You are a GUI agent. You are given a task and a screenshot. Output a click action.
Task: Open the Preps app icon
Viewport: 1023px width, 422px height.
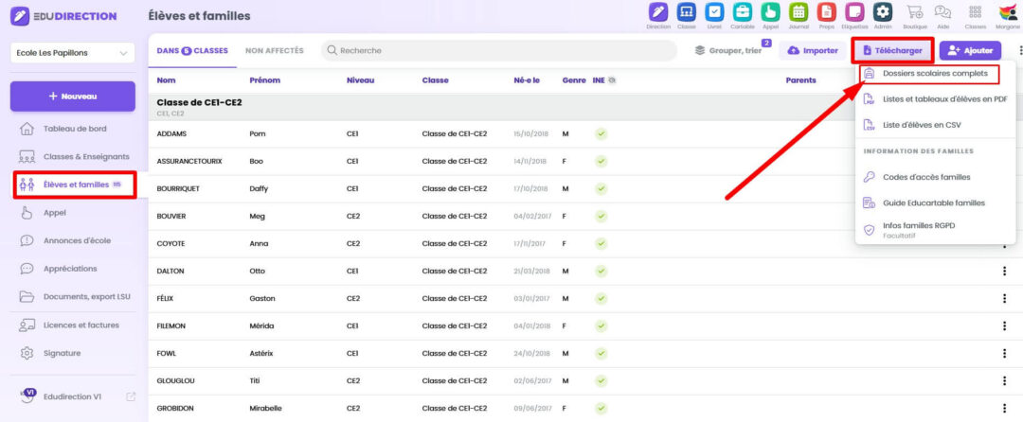coord(827,11)
